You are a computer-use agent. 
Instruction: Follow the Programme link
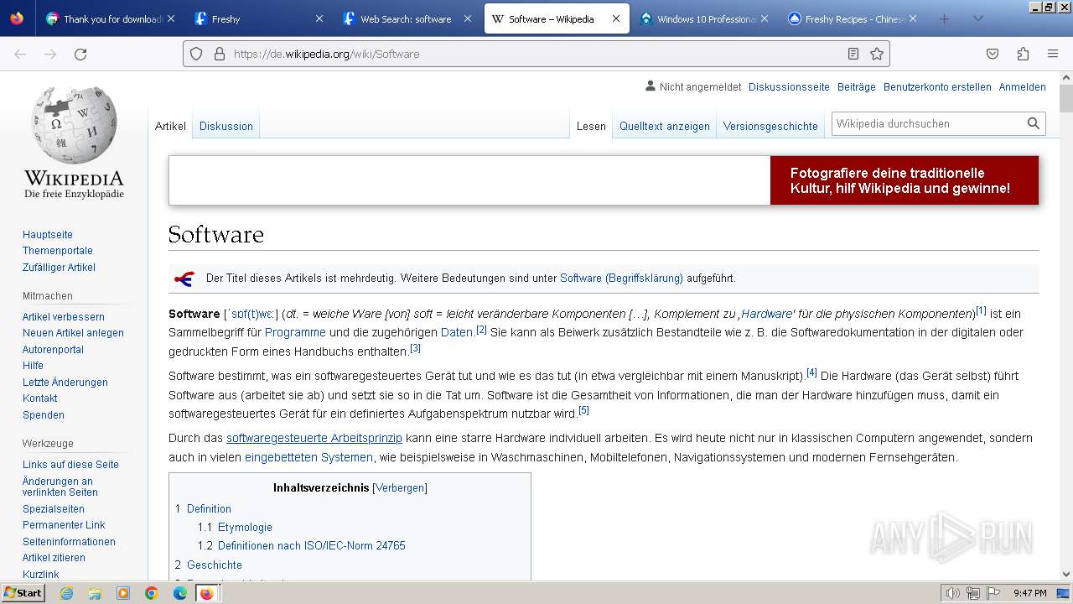[x=295, y=332]
